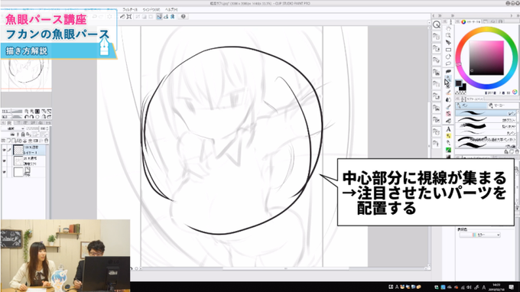The image size is (520, 292).
Task: Click the navigator canvas thumbnail
Action: 26,75
